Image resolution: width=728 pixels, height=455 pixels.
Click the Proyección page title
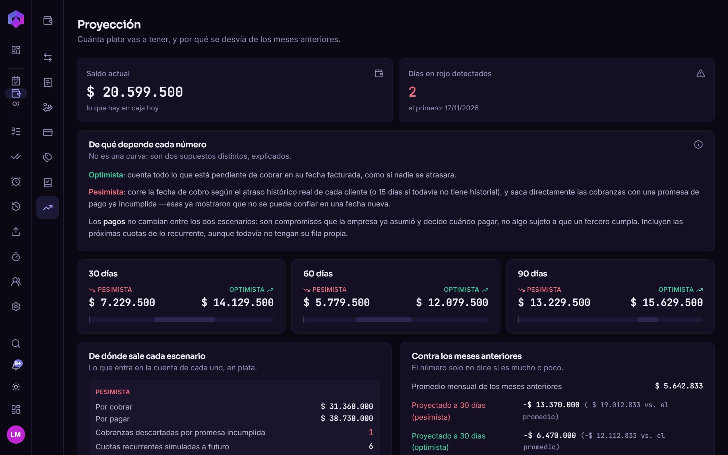point(109,24)
